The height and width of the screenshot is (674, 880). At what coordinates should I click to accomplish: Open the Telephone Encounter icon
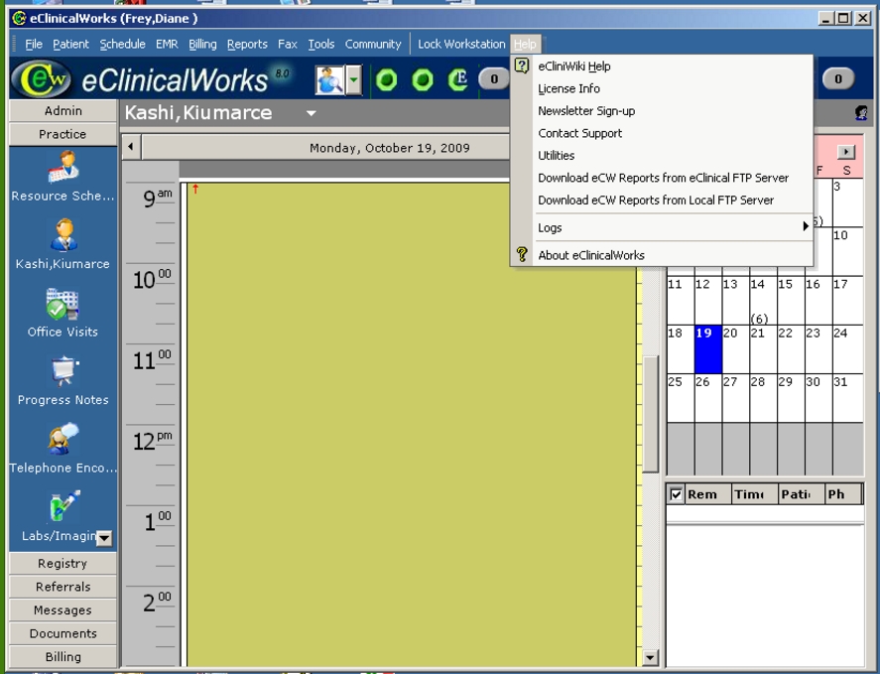tap(63, 439)
